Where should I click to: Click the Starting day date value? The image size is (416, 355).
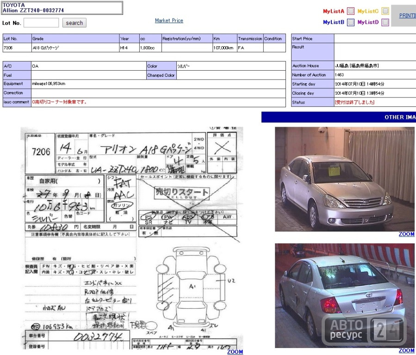360,84
